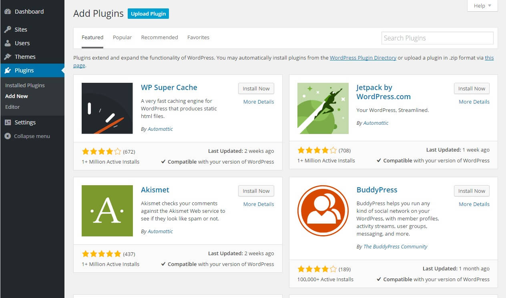506x298 pixels.
Task: Open the Editor submenu item
Action: tap(12, 107)
